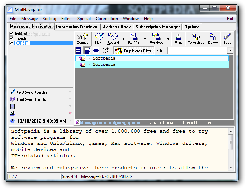Image resolution: width=246 pixels, height=189 pixels.
Task: Click the date 10/18/2012 9:43:35 AM
Action: pos(42,121)
